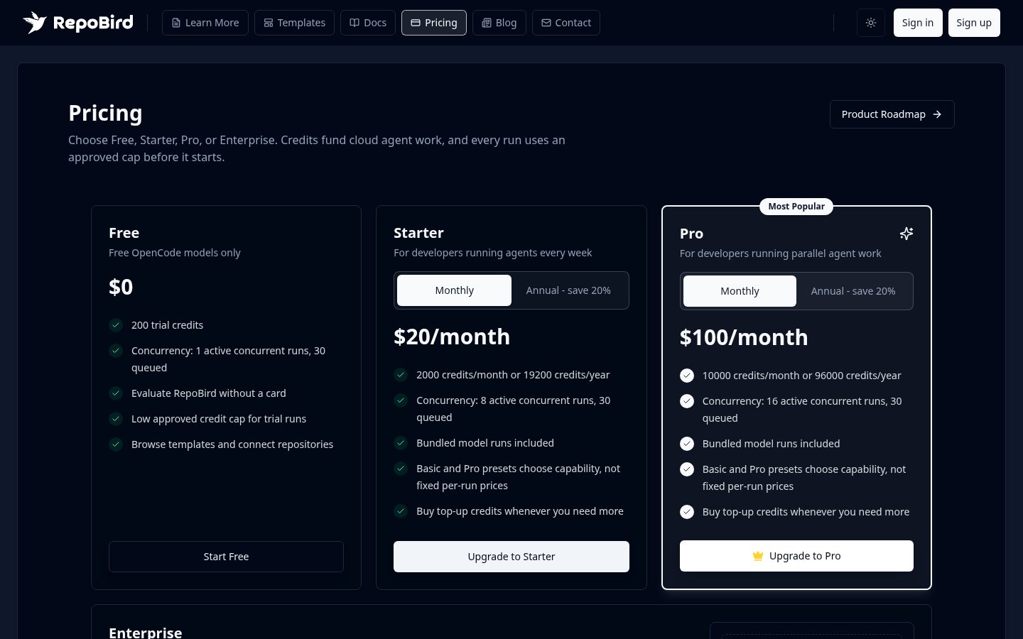Click 'Free OpenCode models only' text
This screenshot has height=639, width=1023.
click(175, 253)
